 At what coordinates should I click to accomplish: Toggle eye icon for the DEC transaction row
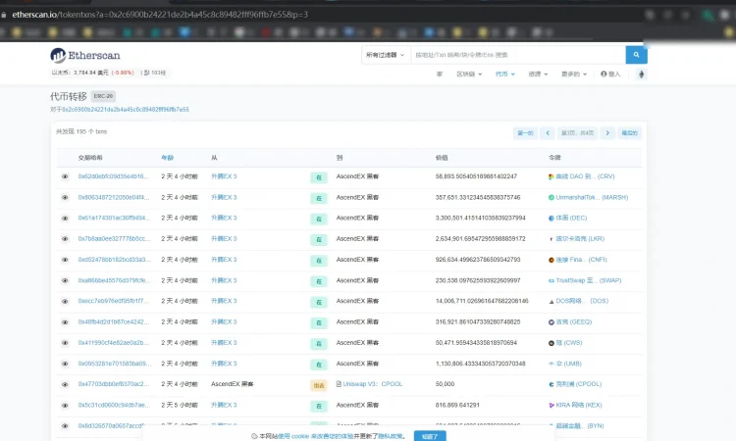[x=65, y=219]
